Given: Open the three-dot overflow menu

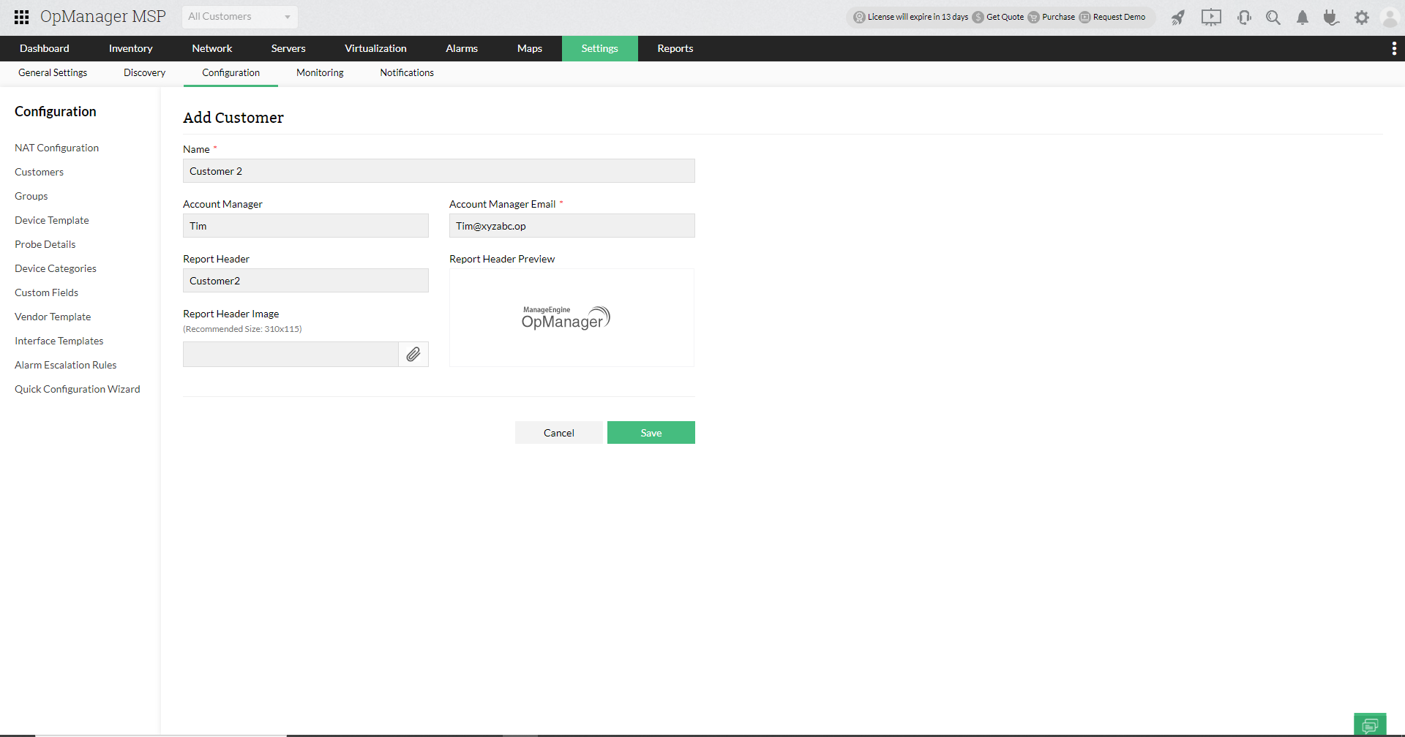Looking at the screenshot, I should coord(1394,48).
